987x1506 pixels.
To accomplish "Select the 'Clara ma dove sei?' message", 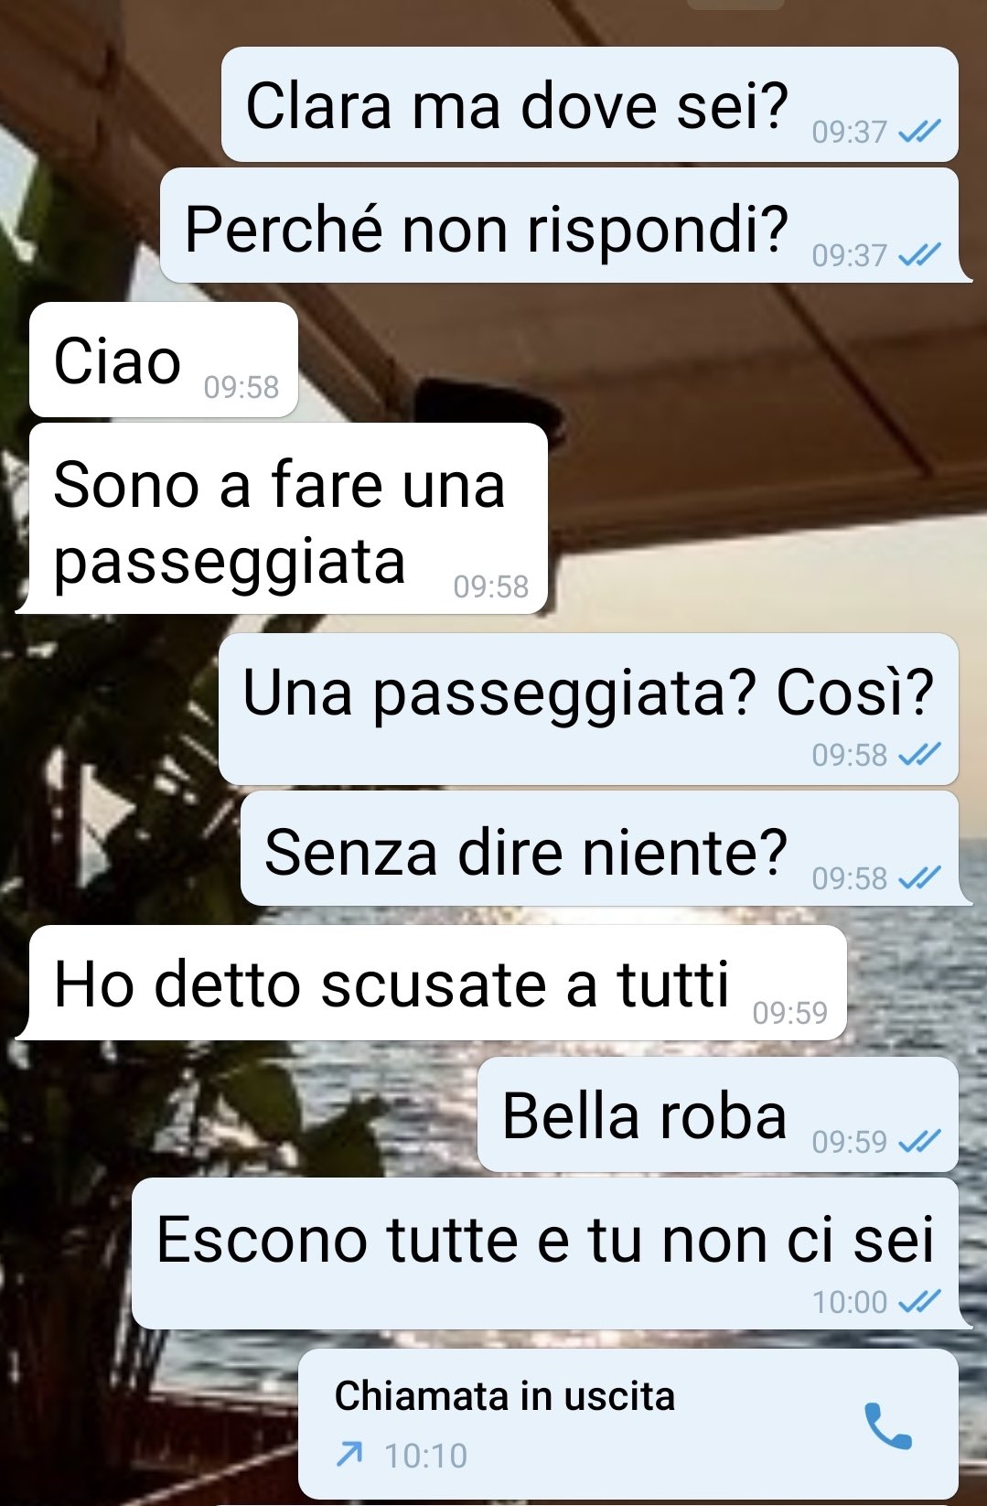I will (590, 104).
